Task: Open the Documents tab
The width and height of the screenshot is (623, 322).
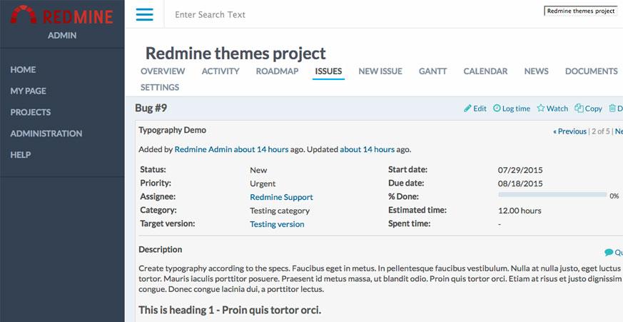Action: point(592,71)
